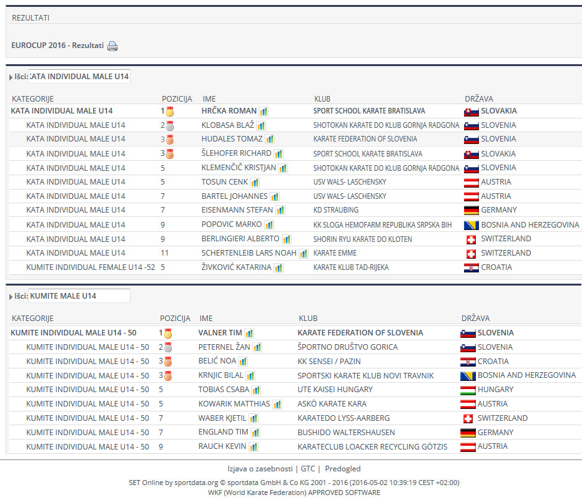The height and width of the screenshot is (500, 582).
Task: Click the Kata Individual Male U14 search field
Action: [x=79, y=77]
